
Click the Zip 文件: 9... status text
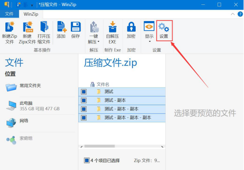click(147, 160)
